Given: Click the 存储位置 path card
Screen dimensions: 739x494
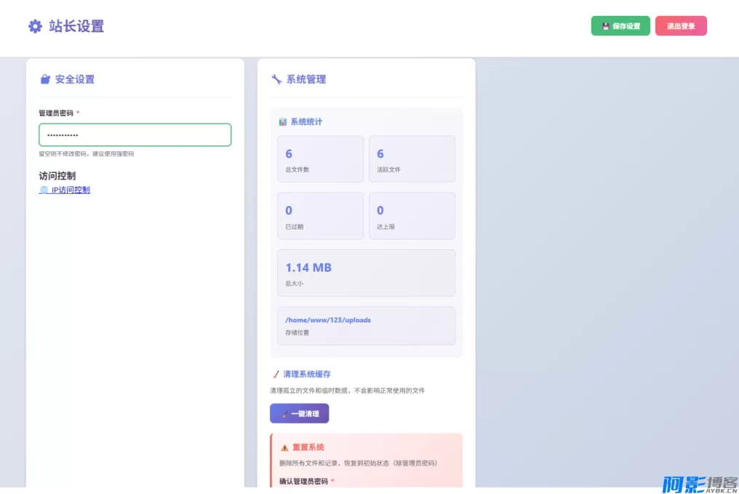Looking at the screenshot, I should pos(366,325).
